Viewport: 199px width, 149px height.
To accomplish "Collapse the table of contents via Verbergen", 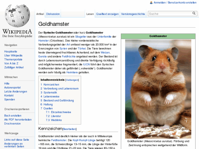I will pyautogui.click(x=72, y=80).
